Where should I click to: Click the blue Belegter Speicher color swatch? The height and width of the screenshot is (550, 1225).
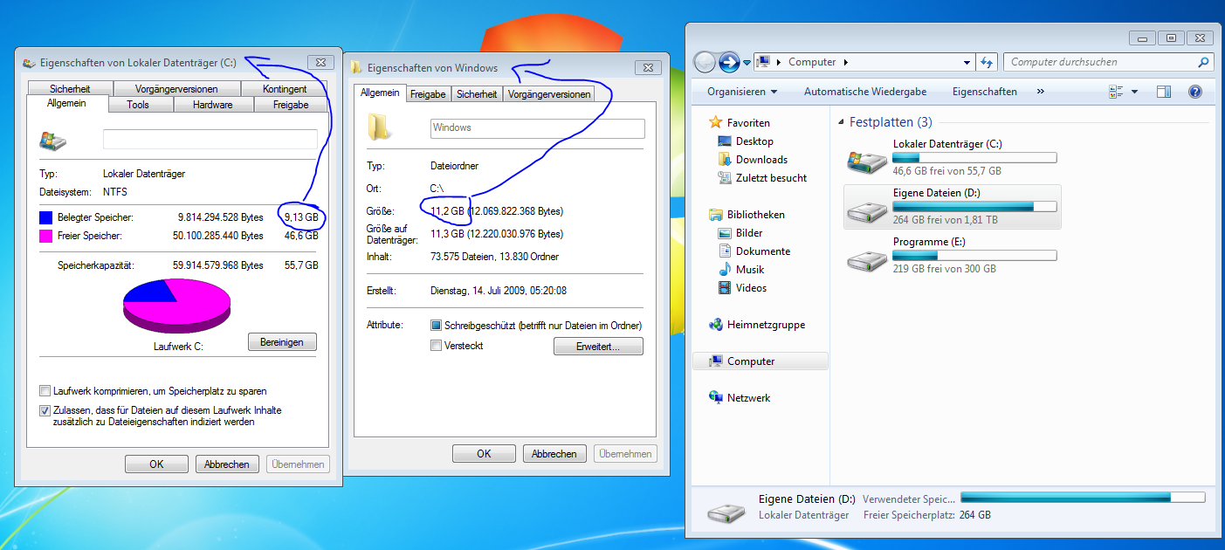pos(46,217)
